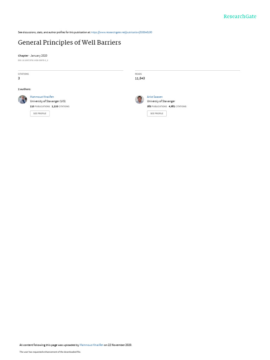Click the reads value 11,843
Viewport: 270px width, 360px height.
click(x=140, y=78)
